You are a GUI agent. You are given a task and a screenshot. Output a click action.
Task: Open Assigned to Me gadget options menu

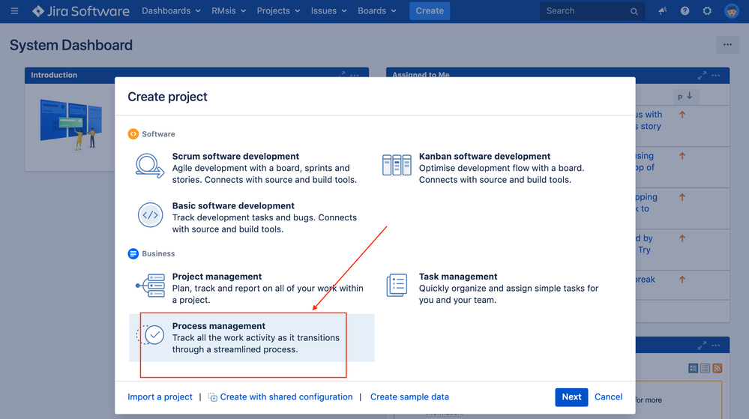pos(715,76)
